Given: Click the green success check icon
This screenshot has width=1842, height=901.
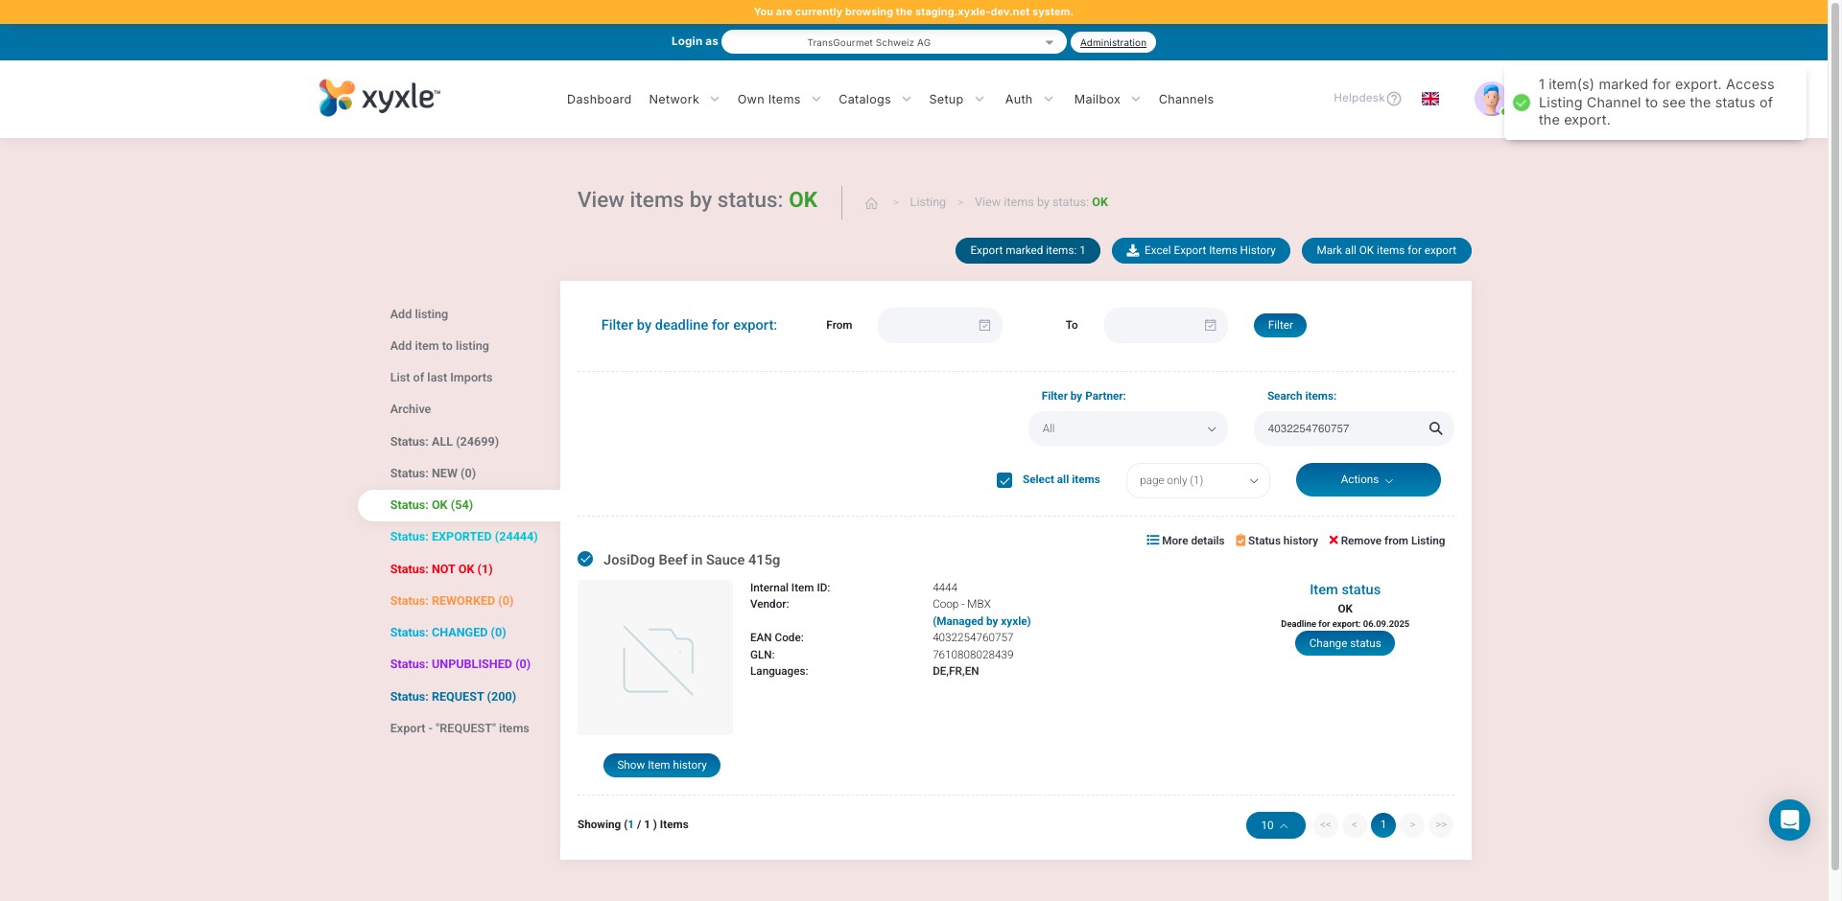Looking at the screenshot, I should coord(1522,103).
